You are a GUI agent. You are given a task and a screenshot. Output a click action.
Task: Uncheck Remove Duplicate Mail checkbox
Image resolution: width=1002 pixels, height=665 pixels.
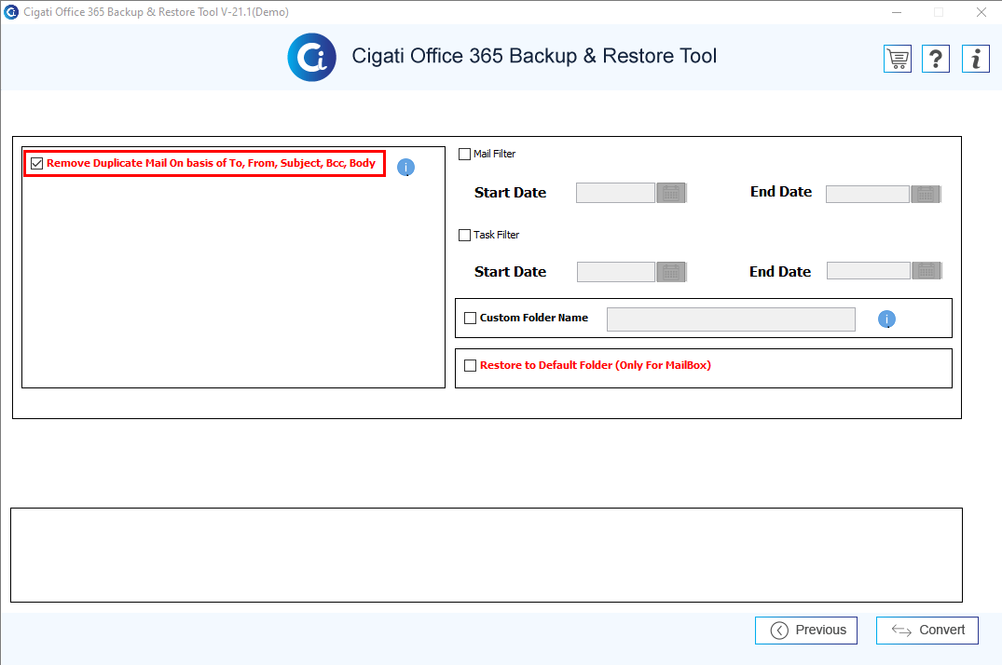coord(37,164)
